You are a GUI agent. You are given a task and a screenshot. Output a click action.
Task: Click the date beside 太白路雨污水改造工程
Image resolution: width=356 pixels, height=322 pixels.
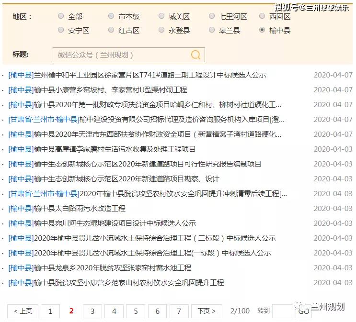333,208
